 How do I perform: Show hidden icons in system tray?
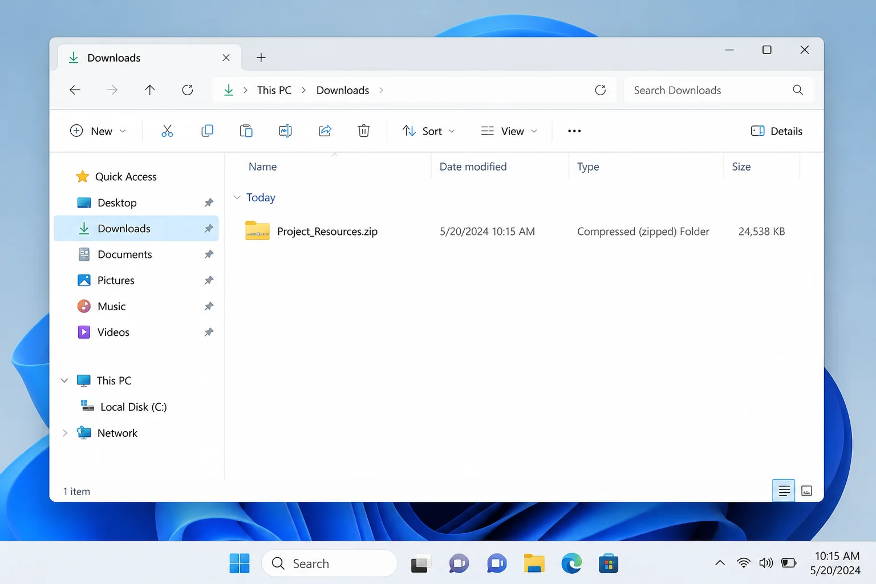720,563
